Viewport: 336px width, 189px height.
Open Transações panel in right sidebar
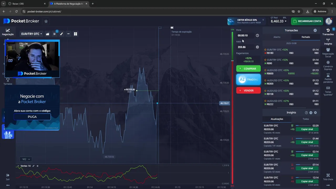[x=328, y=32]
